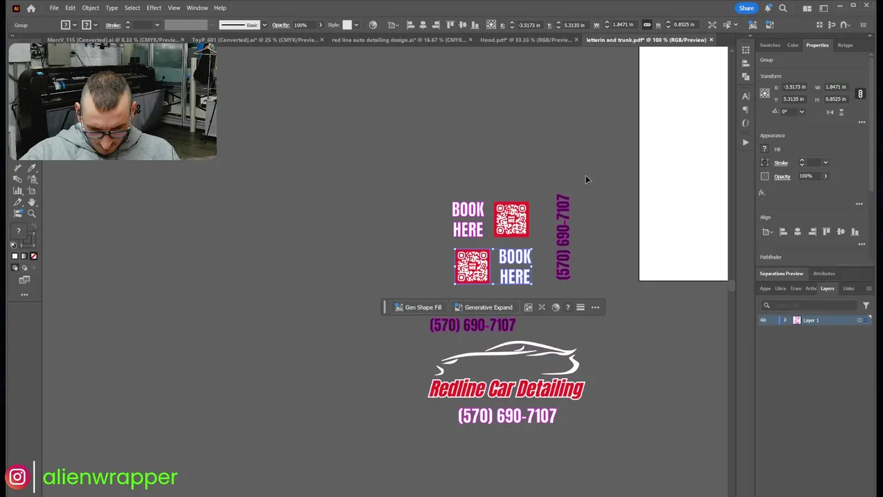The width and height of the screenshot is (883, 497).
Task: Click Flip Horizontal icon in Transform panel
Action: (830, 112)
